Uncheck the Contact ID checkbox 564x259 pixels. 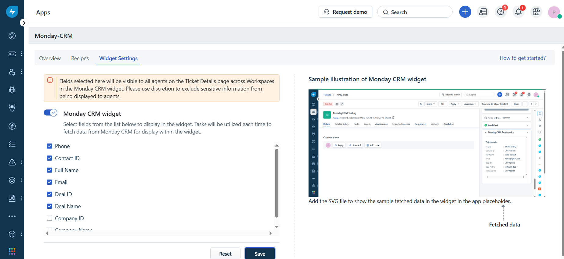pos(49,158)
